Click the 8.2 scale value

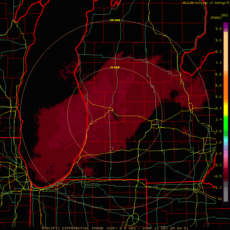(x=218, y=51)
